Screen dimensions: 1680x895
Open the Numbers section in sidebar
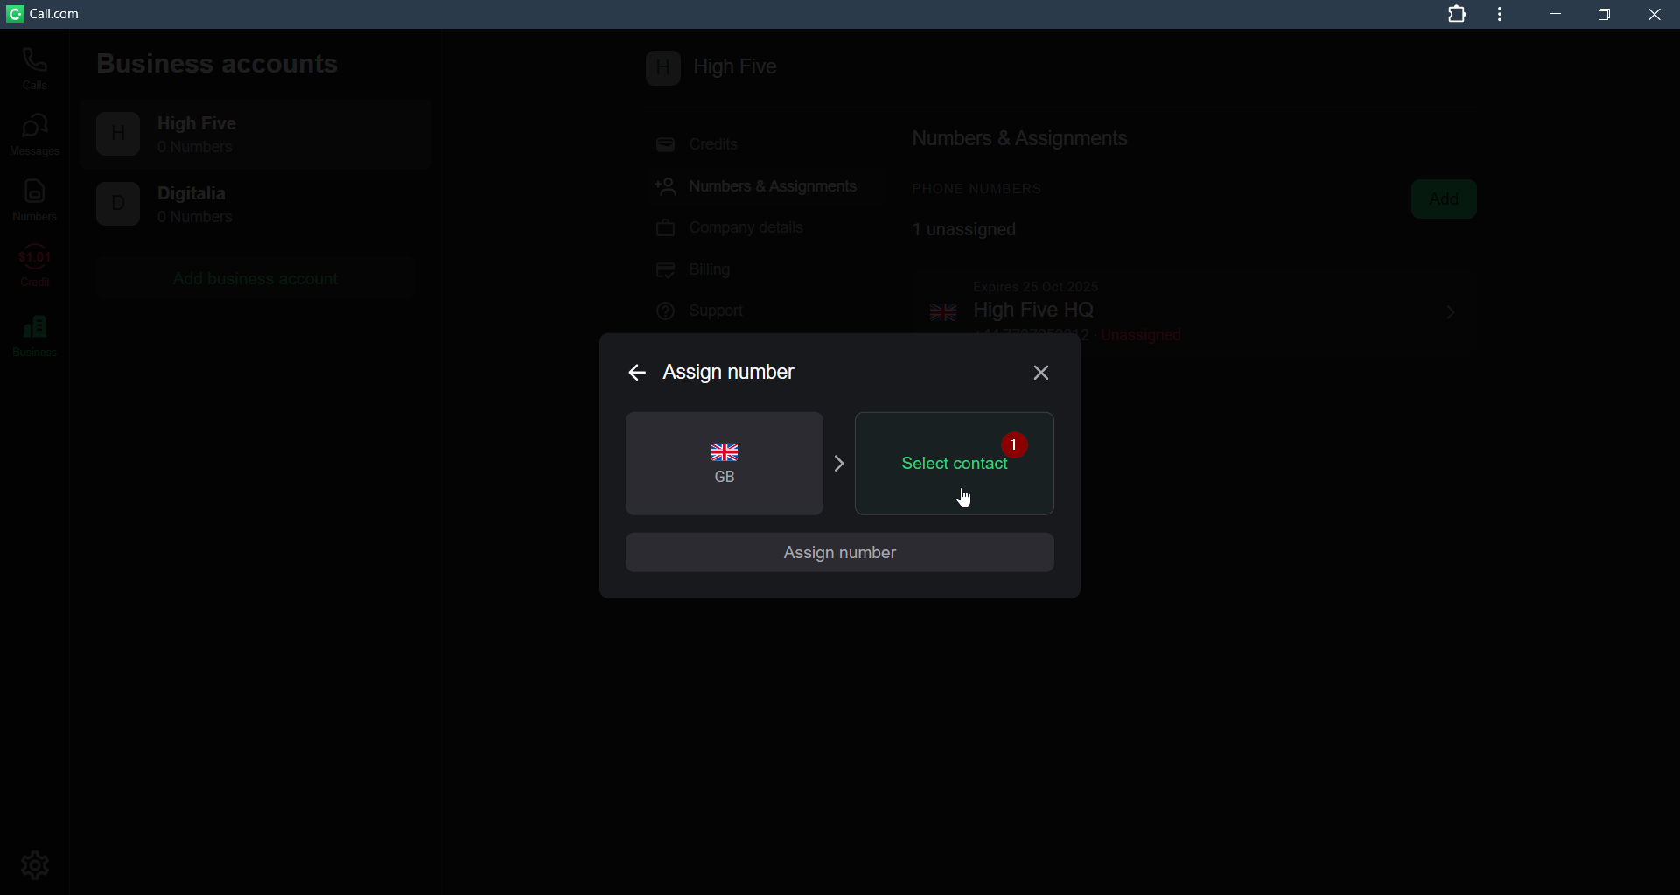[x=35, y=200]
